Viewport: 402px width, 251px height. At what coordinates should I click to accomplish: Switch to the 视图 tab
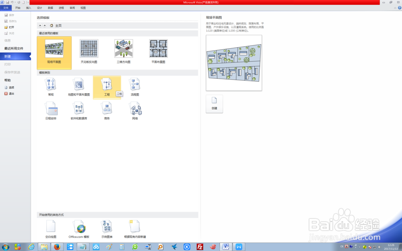(x=83, y=8)
